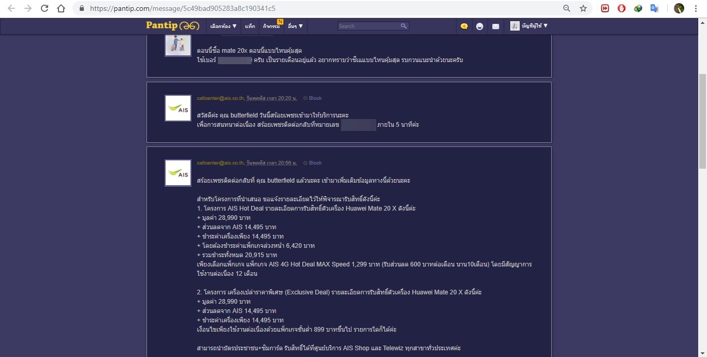Click the Block icon on 20:20 reply
This screenshot has height=357, width=707.
pyautogui.click(x=305, y=98)
